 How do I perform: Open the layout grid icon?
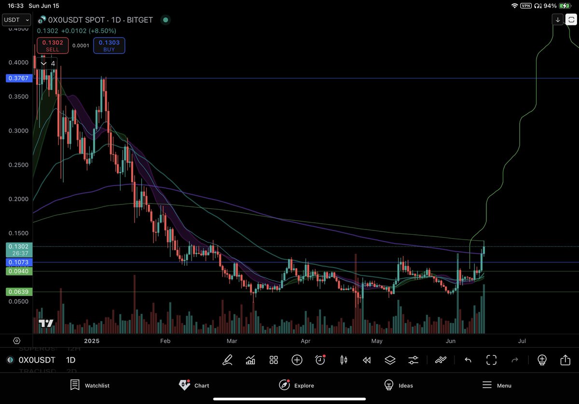[x=274, y=360]
